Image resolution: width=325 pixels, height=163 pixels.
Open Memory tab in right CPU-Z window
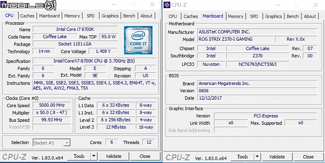[x=235, y=16]
